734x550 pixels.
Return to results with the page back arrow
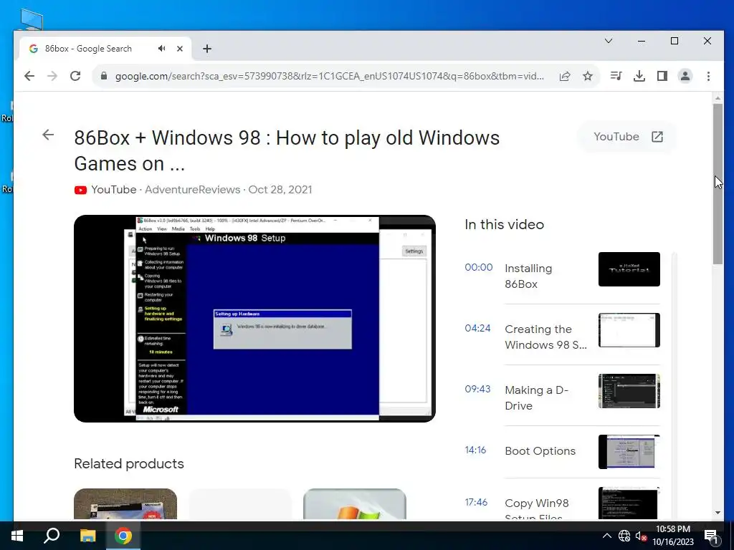pos(48,135)
